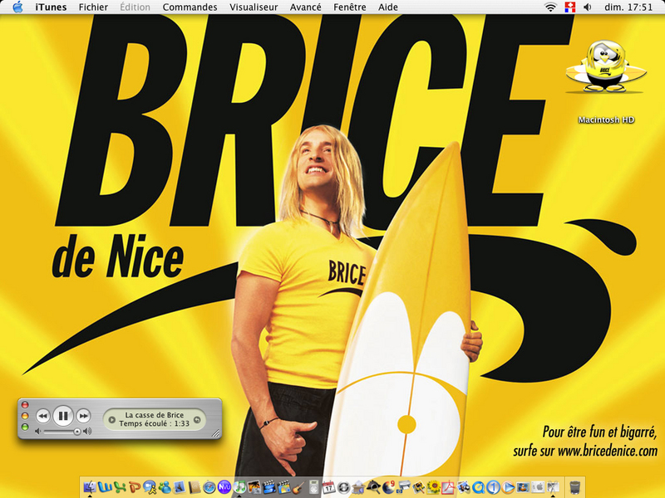Click the circular arrow icon in the iTunes display

pos(197,420)
